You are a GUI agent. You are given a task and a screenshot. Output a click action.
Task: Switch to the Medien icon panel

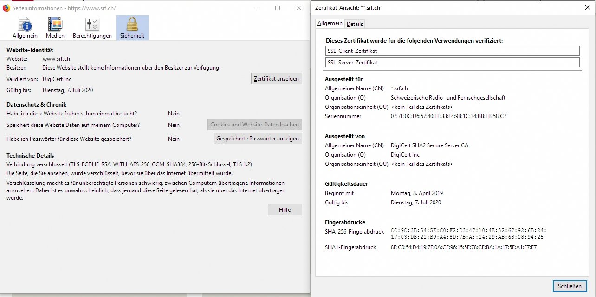pyautogui.click(x=55, y=28)
